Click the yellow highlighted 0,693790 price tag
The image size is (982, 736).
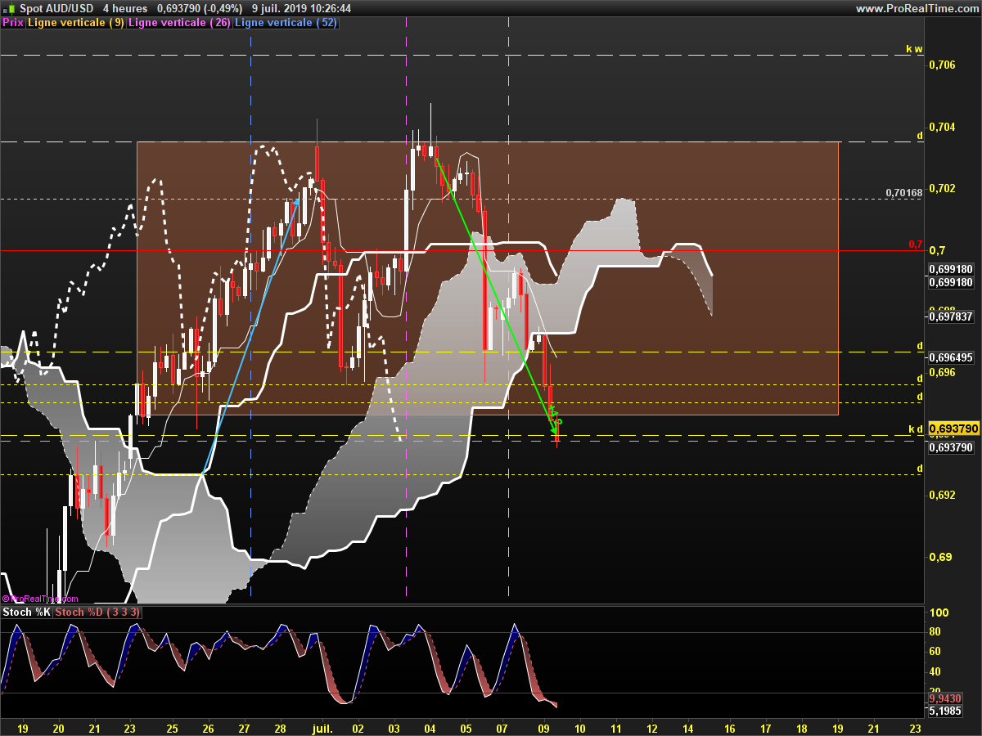tap(954, 429)
